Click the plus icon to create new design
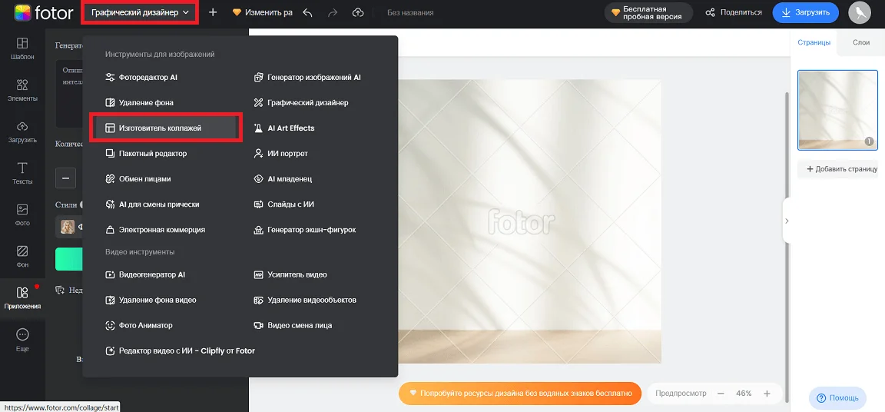 [x=213, y=12]
